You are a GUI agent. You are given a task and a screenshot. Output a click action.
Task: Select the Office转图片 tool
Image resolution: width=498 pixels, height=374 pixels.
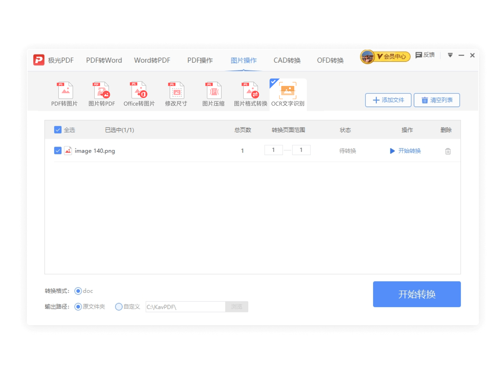pos(138,94)
